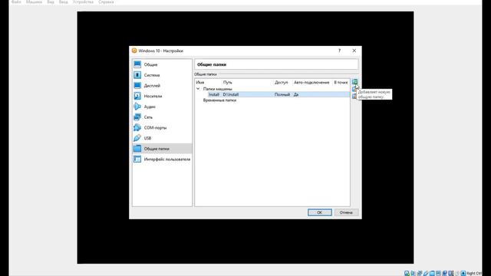Click the edit selected shared folder icon

click(x=354, y=89)
